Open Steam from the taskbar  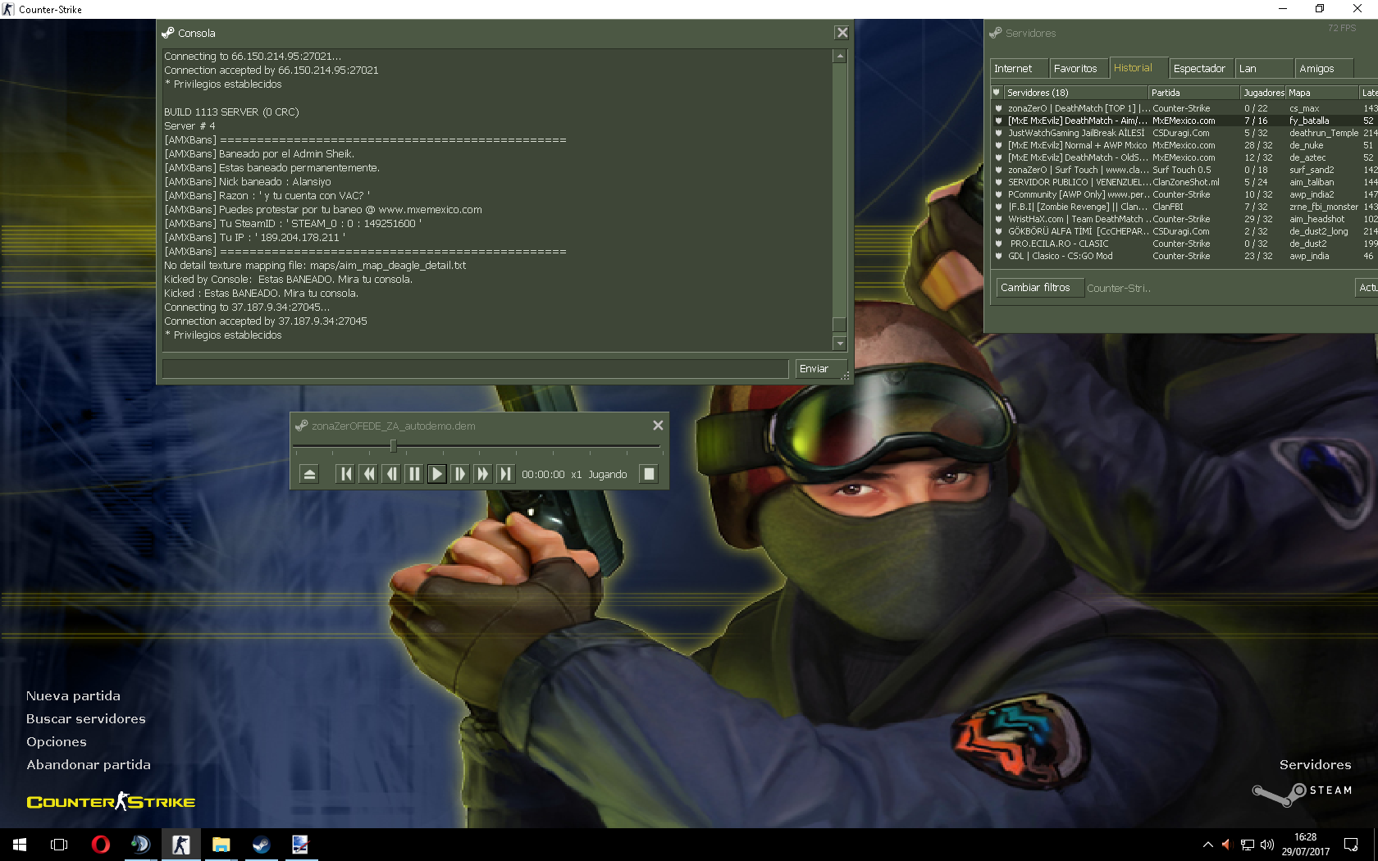(x=261, y=845)
